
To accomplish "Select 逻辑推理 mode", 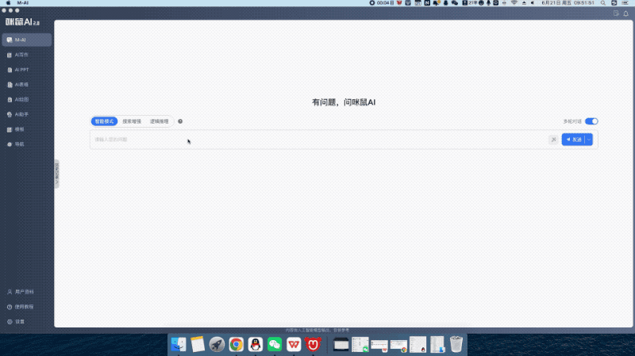I will [160, 121].
